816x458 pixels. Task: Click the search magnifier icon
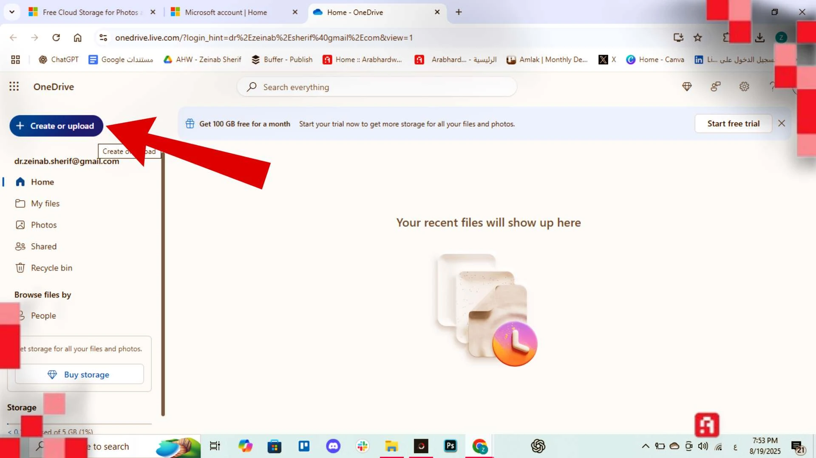point(252,87)
